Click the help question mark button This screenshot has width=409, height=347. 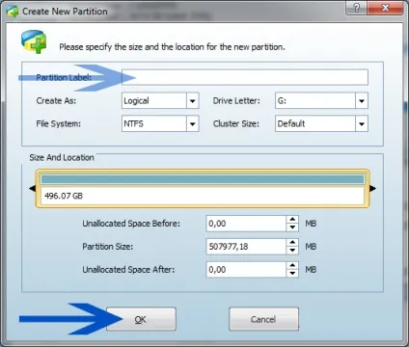(356, 8)
